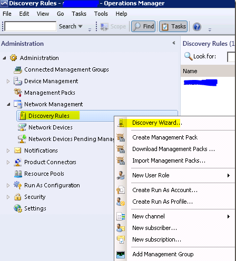Image resolution: width=236 pixels, height=261 pixels.
Task: Open the Search dropdown arrow
Action: click(x=80, y=26)
